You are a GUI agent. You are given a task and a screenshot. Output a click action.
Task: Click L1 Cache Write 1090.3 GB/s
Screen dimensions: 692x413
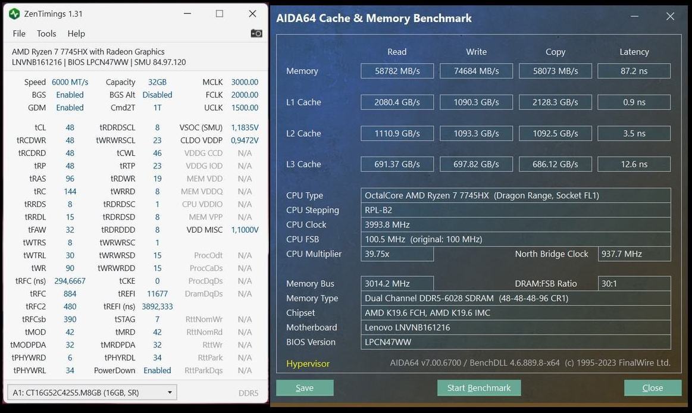click(x=476, y=102)
